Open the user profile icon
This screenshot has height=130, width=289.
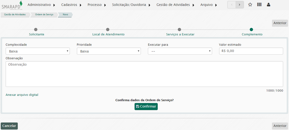(x=269, y=5)
